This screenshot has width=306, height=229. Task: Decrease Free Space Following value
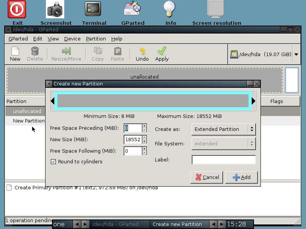(x=145, y=153)
